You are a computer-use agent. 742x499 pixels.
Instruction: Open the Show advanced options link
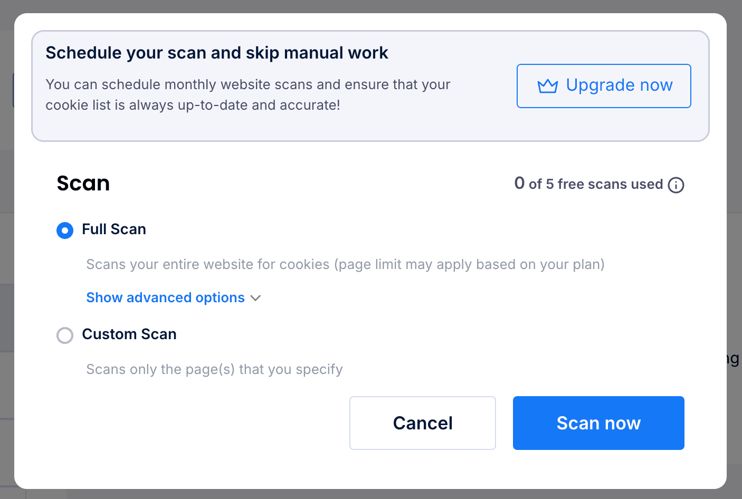166,298
